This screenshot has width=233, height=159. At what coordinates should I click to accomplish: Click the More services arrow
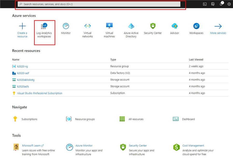218,26
